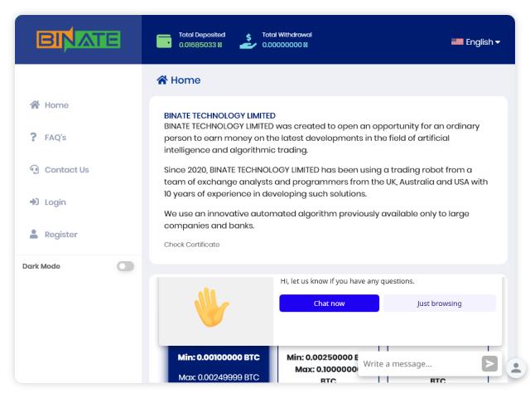Click the Total Withdrawal label
Image resolution: width=530 pixels, height=398 pixels.
tap(287, 35)
